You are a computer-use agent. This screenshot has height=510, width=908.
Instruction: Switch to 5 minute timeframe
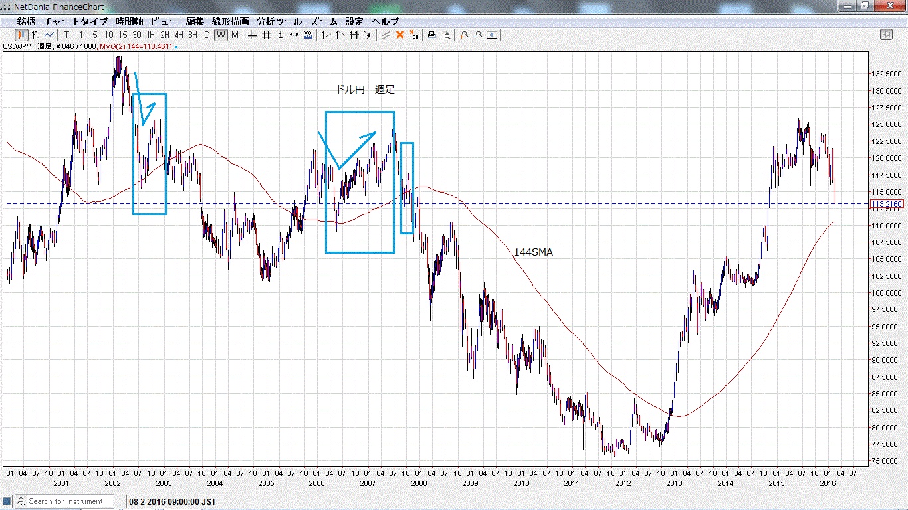(94, 35)
